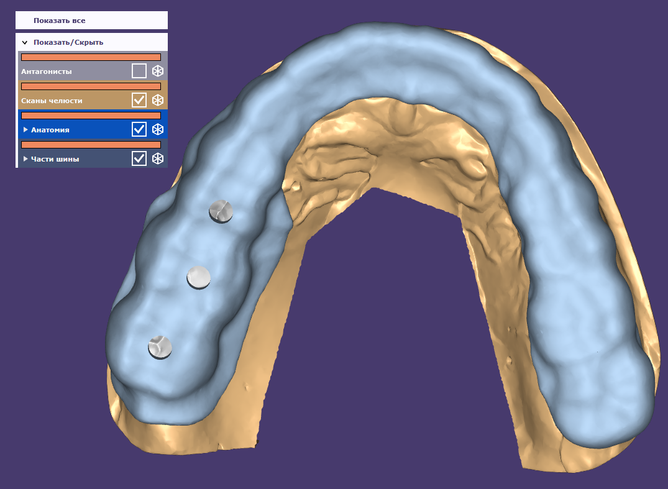Viewport: 668px width, 489px height.
Task: Select the Антагонисты row label
Action: (x=47, y=71)
